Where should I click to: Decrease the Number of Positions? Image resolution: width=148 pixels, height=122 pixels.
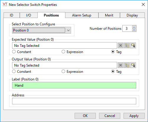coord(134,30)
